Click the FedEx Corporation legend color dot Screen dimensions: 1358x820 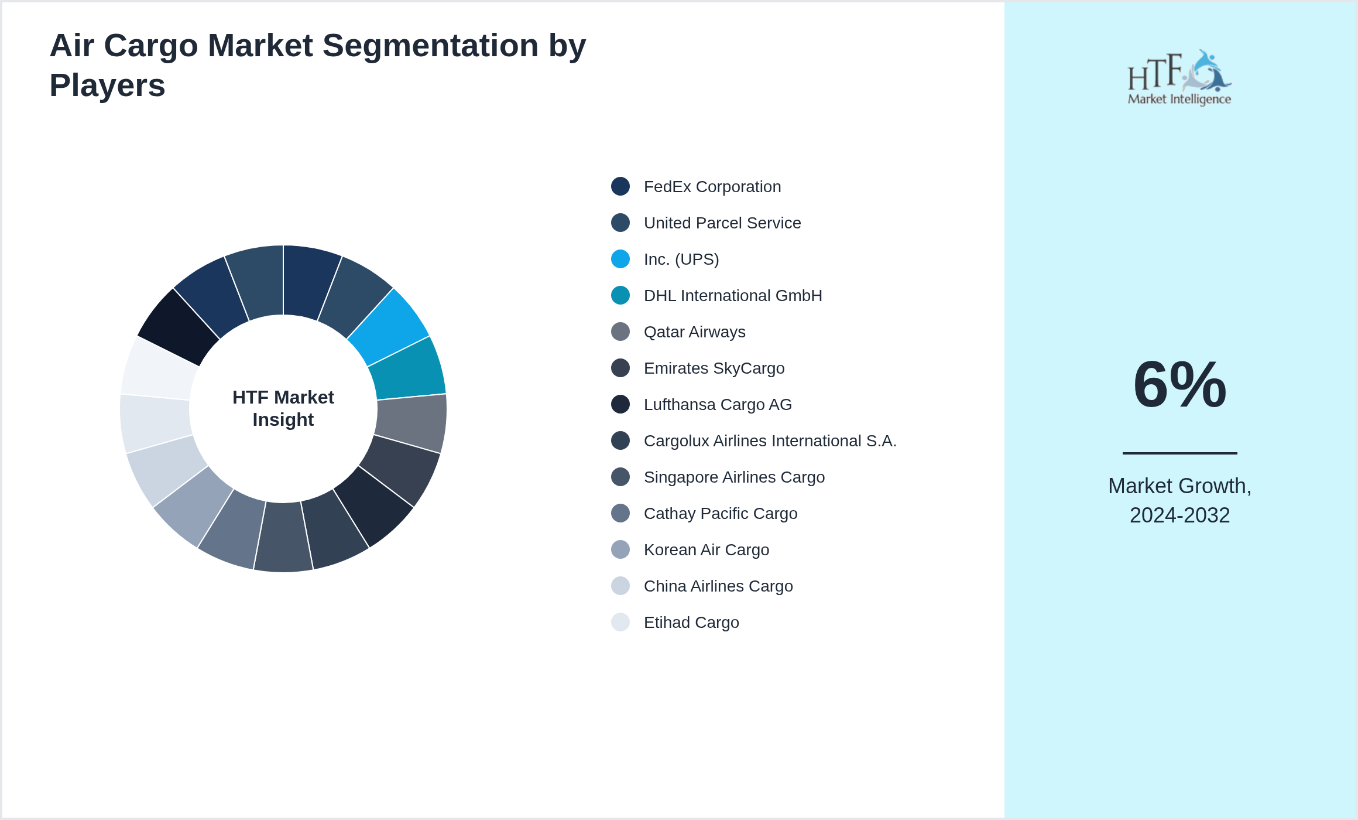point(620,186)
